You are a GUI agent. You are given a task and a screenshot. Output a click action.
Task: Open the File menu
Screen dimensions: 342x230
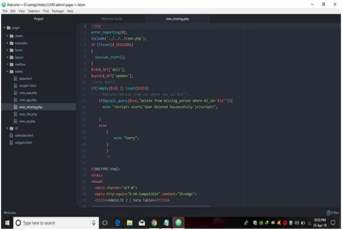(x=5, y=11)
